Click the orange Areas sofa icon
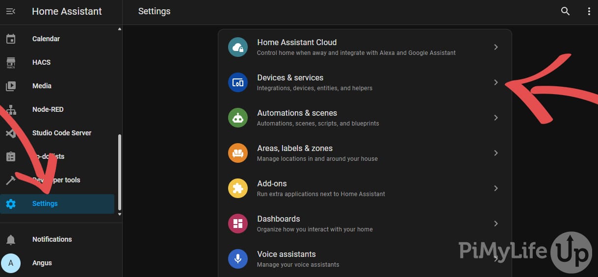Viewport: 598px width, 277px height. (x=238, y=153)
